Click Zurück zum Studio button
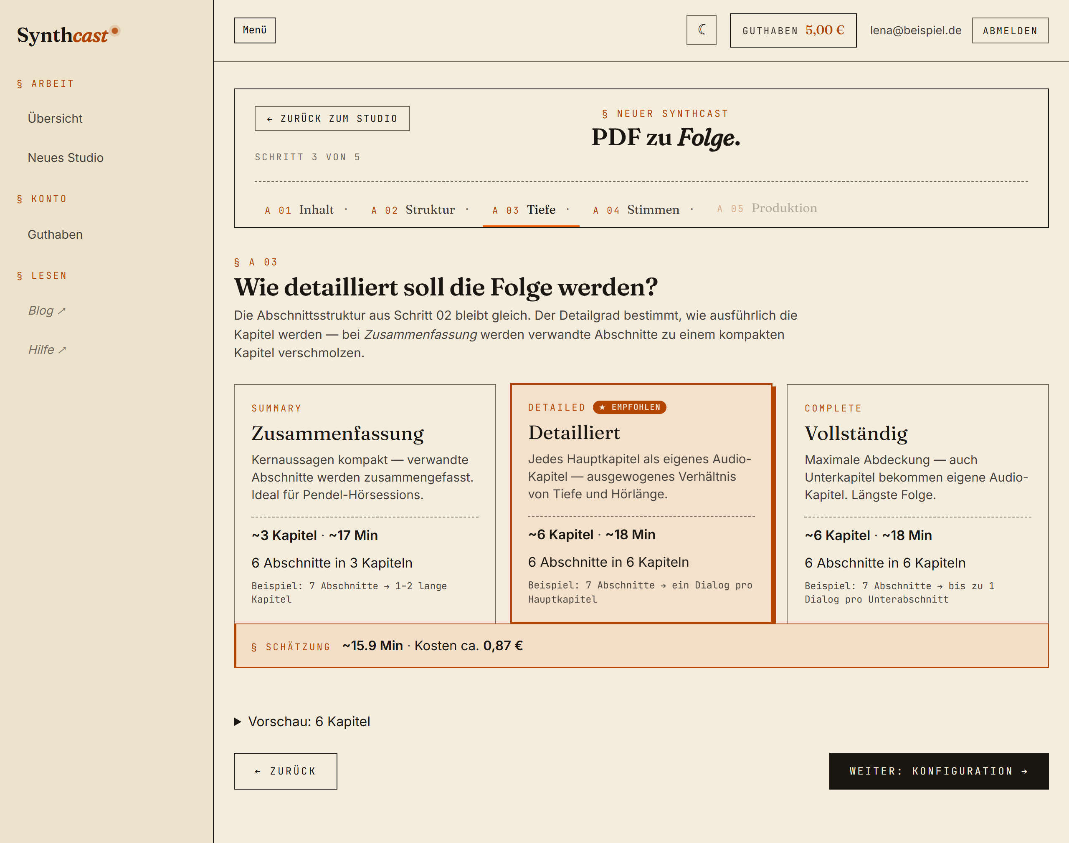Viewport: 1069px width, 843px height. pos(332,119)
